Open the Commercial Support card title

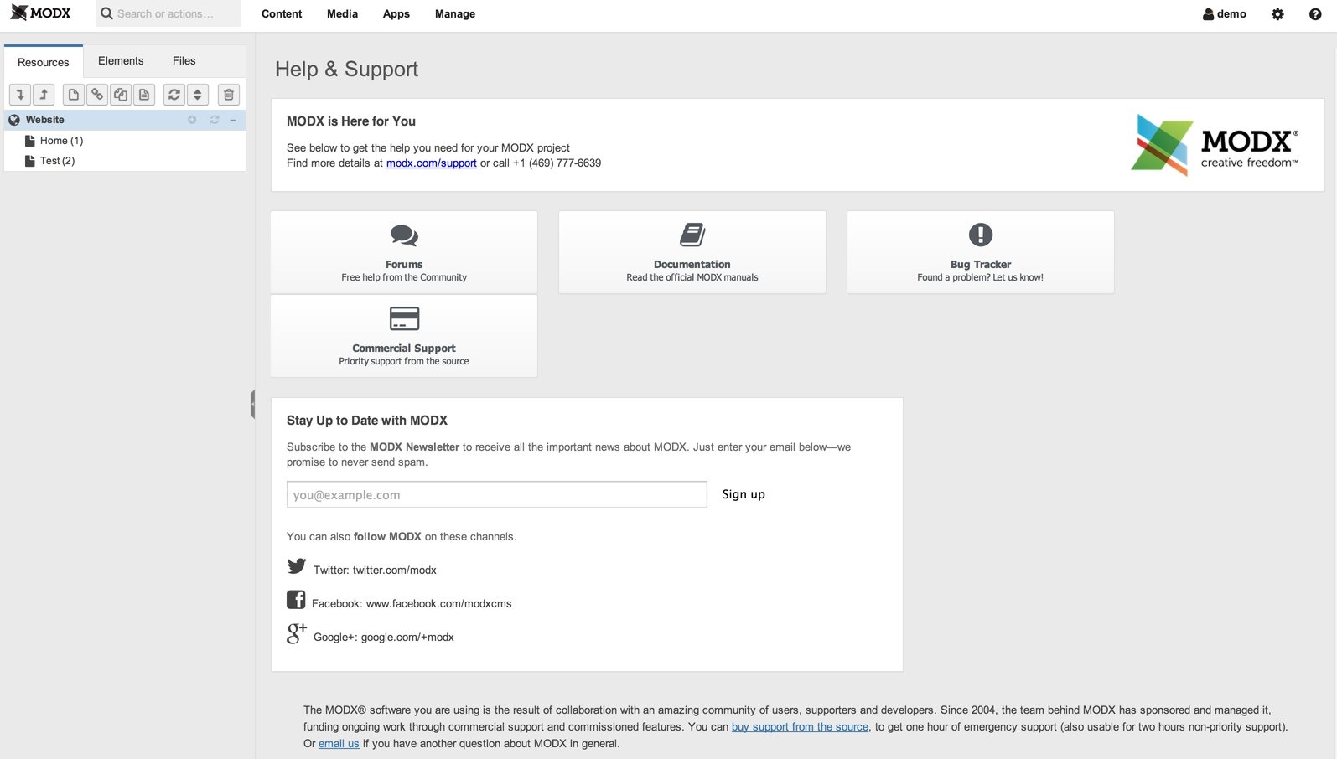[x=404, y=349]
